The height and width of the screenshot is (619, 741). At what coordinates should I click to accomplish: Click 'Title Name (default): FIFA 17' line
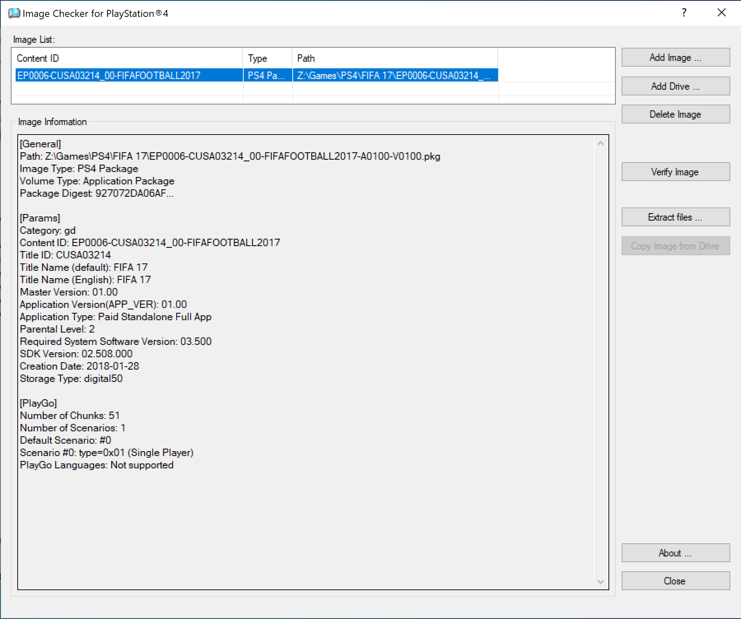(x=84, y=268)
